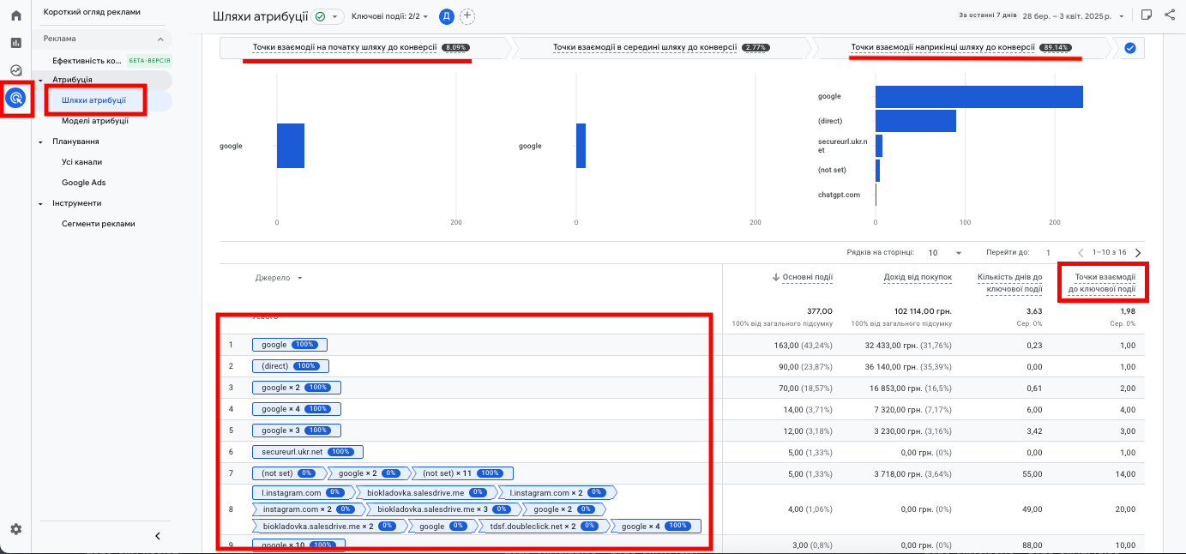The height and width of the screenshot is (554, 1186).
Task: Go to next page of table rows
Action: pos(1138,253)
